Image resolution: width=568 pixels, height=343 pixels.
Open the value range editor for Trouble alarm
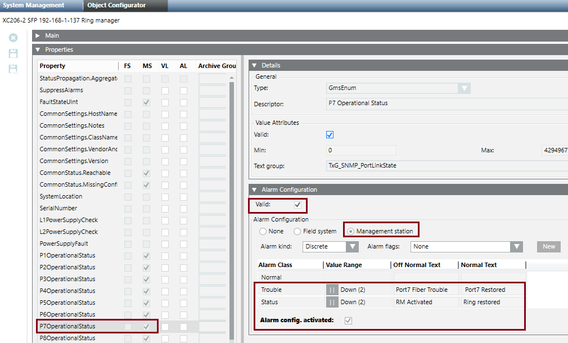(331, 289)
